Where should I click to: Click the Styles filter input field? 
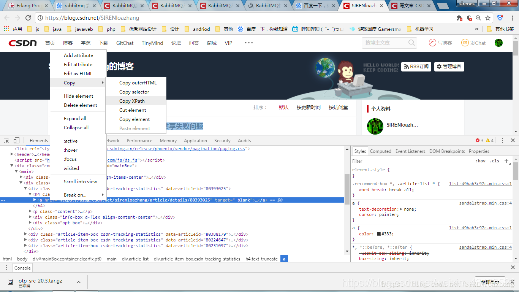tap(412, 161)
